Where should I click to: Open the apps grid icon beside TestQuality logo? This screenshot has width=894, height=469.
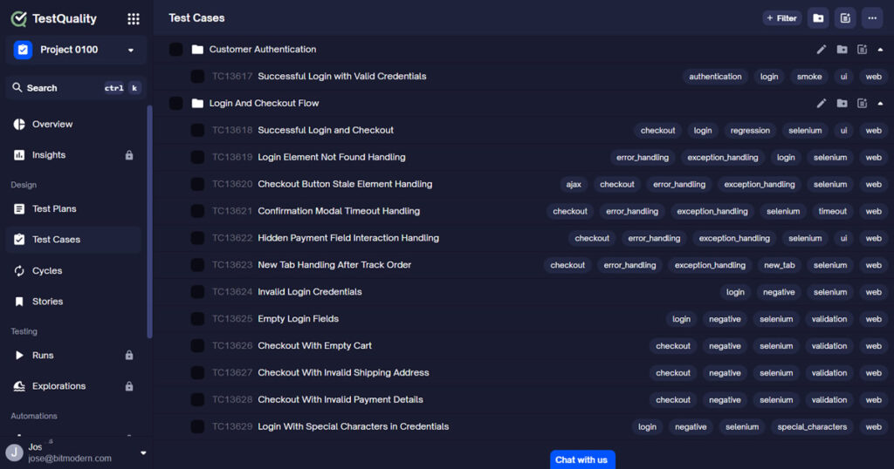[133, 18]
